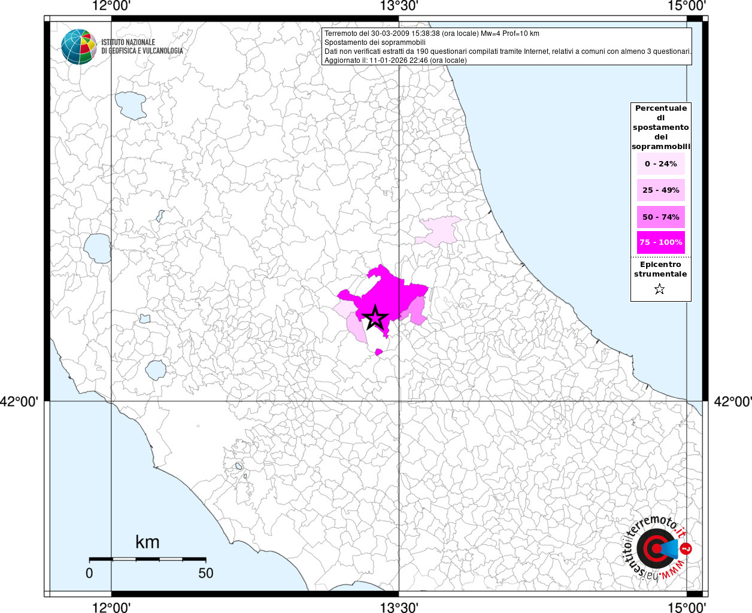This screenshot has height=613, width=752.
Task: Click the right 42°00' latitude label
Action: (x=732, y=401)
